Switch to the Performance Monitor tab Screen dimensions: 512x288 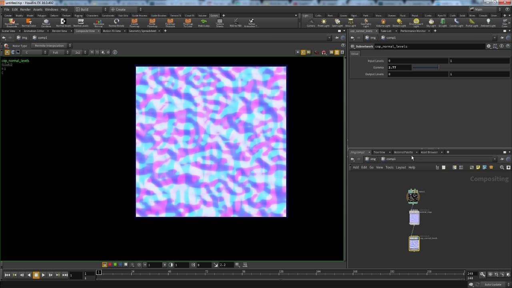414,31
